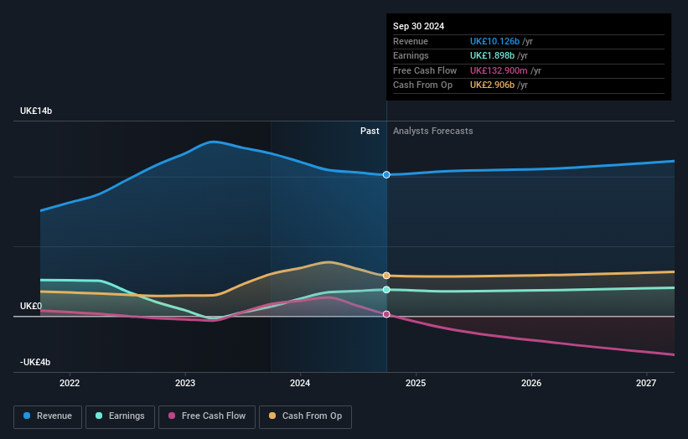Click the UK£14b y-axis label

pos(36,111)
